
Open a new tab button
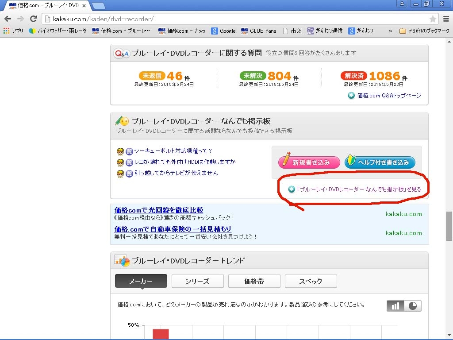[x=98, y=5]
